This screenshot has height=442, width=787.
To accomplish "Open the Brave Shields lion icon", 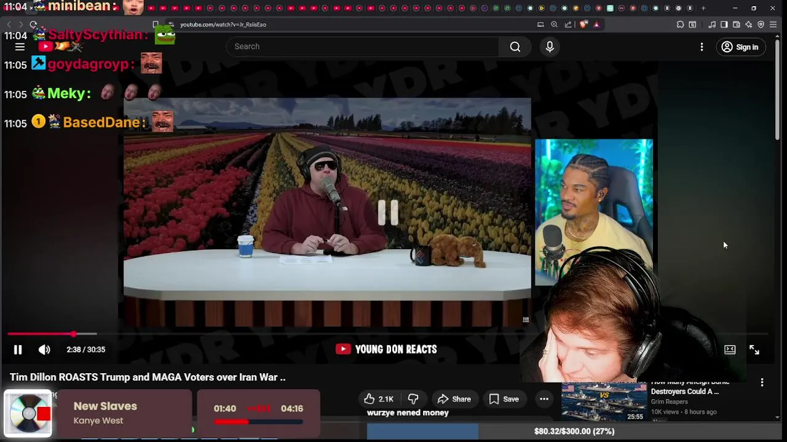I will 583,25.
